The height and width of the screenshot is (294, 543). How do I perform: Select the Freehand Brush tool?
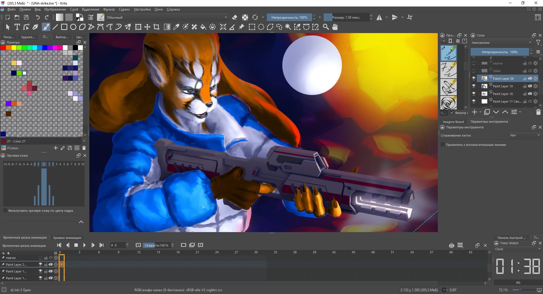click(46, 27)
